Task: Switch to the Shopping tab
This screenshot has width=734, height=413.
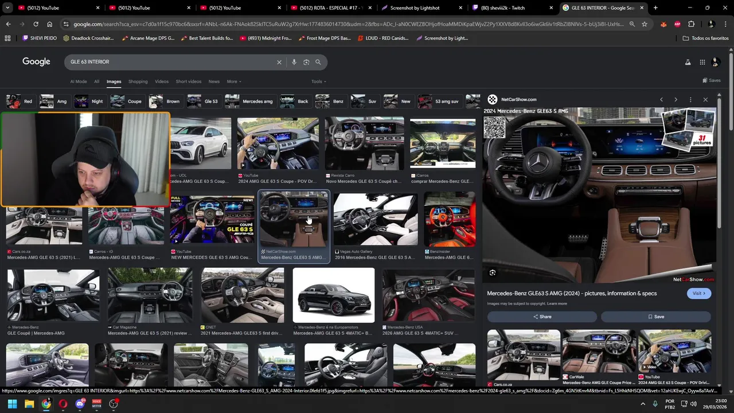Action: [x=138, y=81]
